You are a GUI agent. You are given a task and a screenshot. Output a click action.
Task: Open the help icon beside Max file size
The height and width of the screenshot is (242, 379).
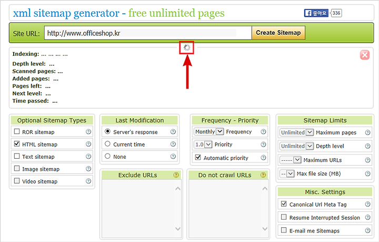point(367,173)
